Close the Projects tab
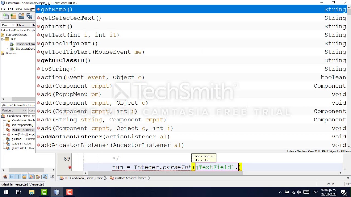Screen dimensions: 351x197 (x=13, y=25)
